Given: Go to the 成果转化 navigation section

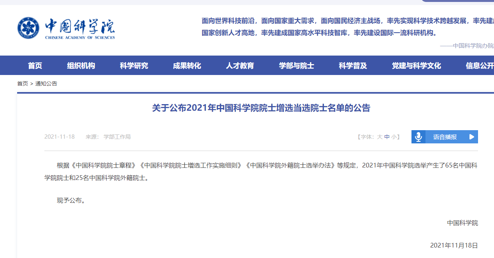Looking at the screenshot, I should tap(187, 66).
